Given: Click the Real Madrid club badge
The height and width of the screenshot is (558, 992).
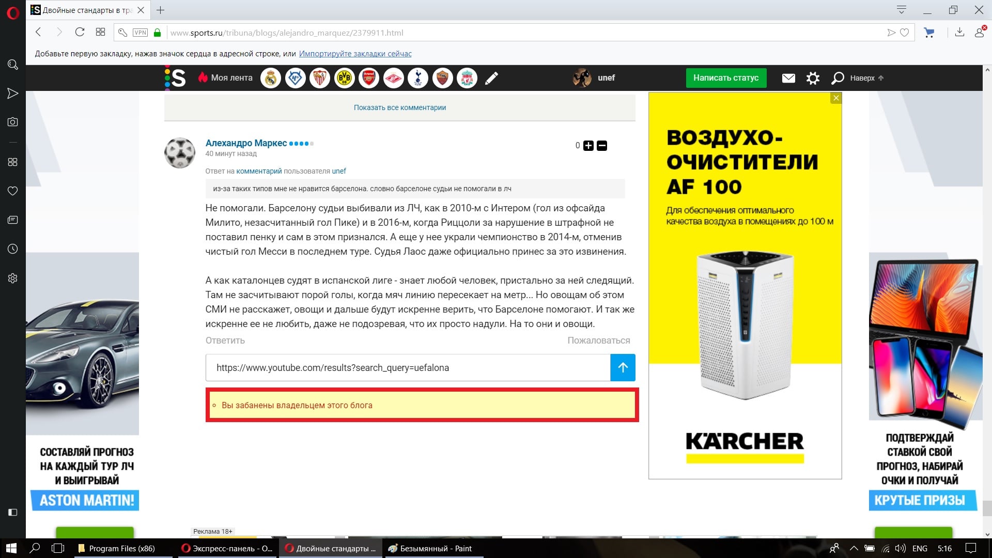Looking at the screenshot, I should pyautogui.click(x=270, y=78).
